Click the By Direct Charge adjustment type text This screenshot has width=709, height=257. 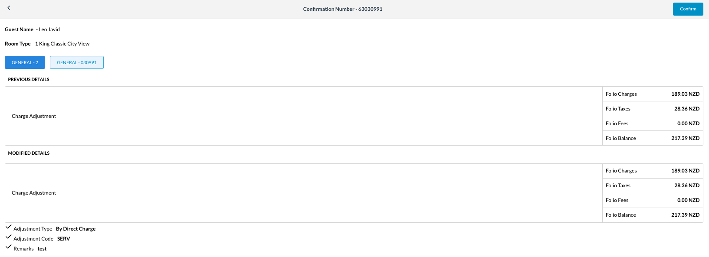(75, 229)
